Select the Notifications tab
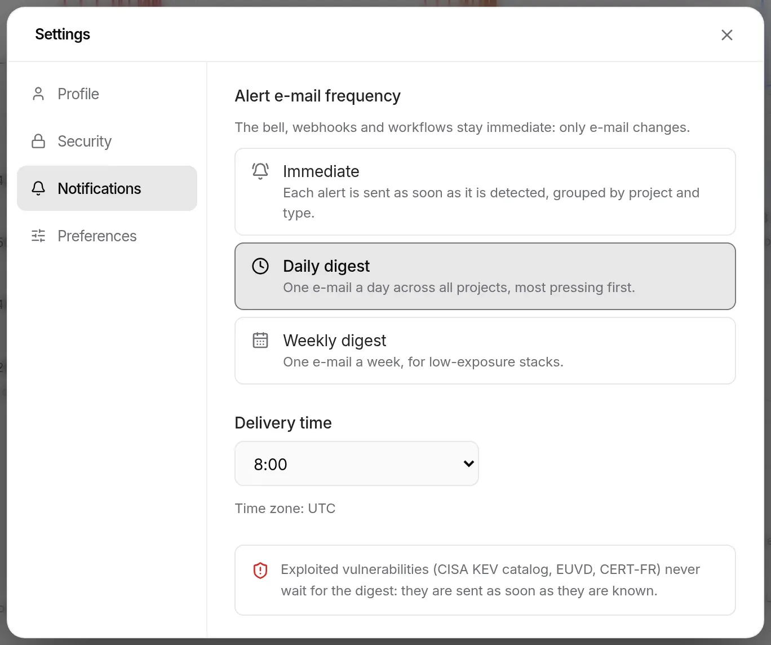 [x=107, y=188]
